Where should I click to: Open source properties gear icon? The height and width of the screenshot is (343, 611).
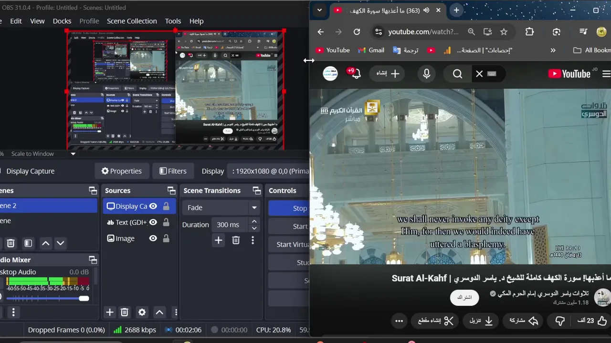coord(142,313)
